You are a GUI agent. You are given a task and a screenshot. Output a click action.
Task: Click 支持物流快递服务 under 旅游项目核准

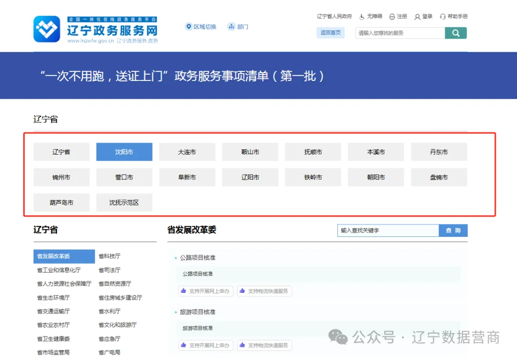(264, 345)
